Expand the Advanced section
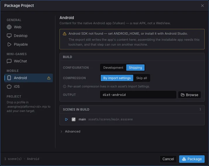 coord(70,131)
